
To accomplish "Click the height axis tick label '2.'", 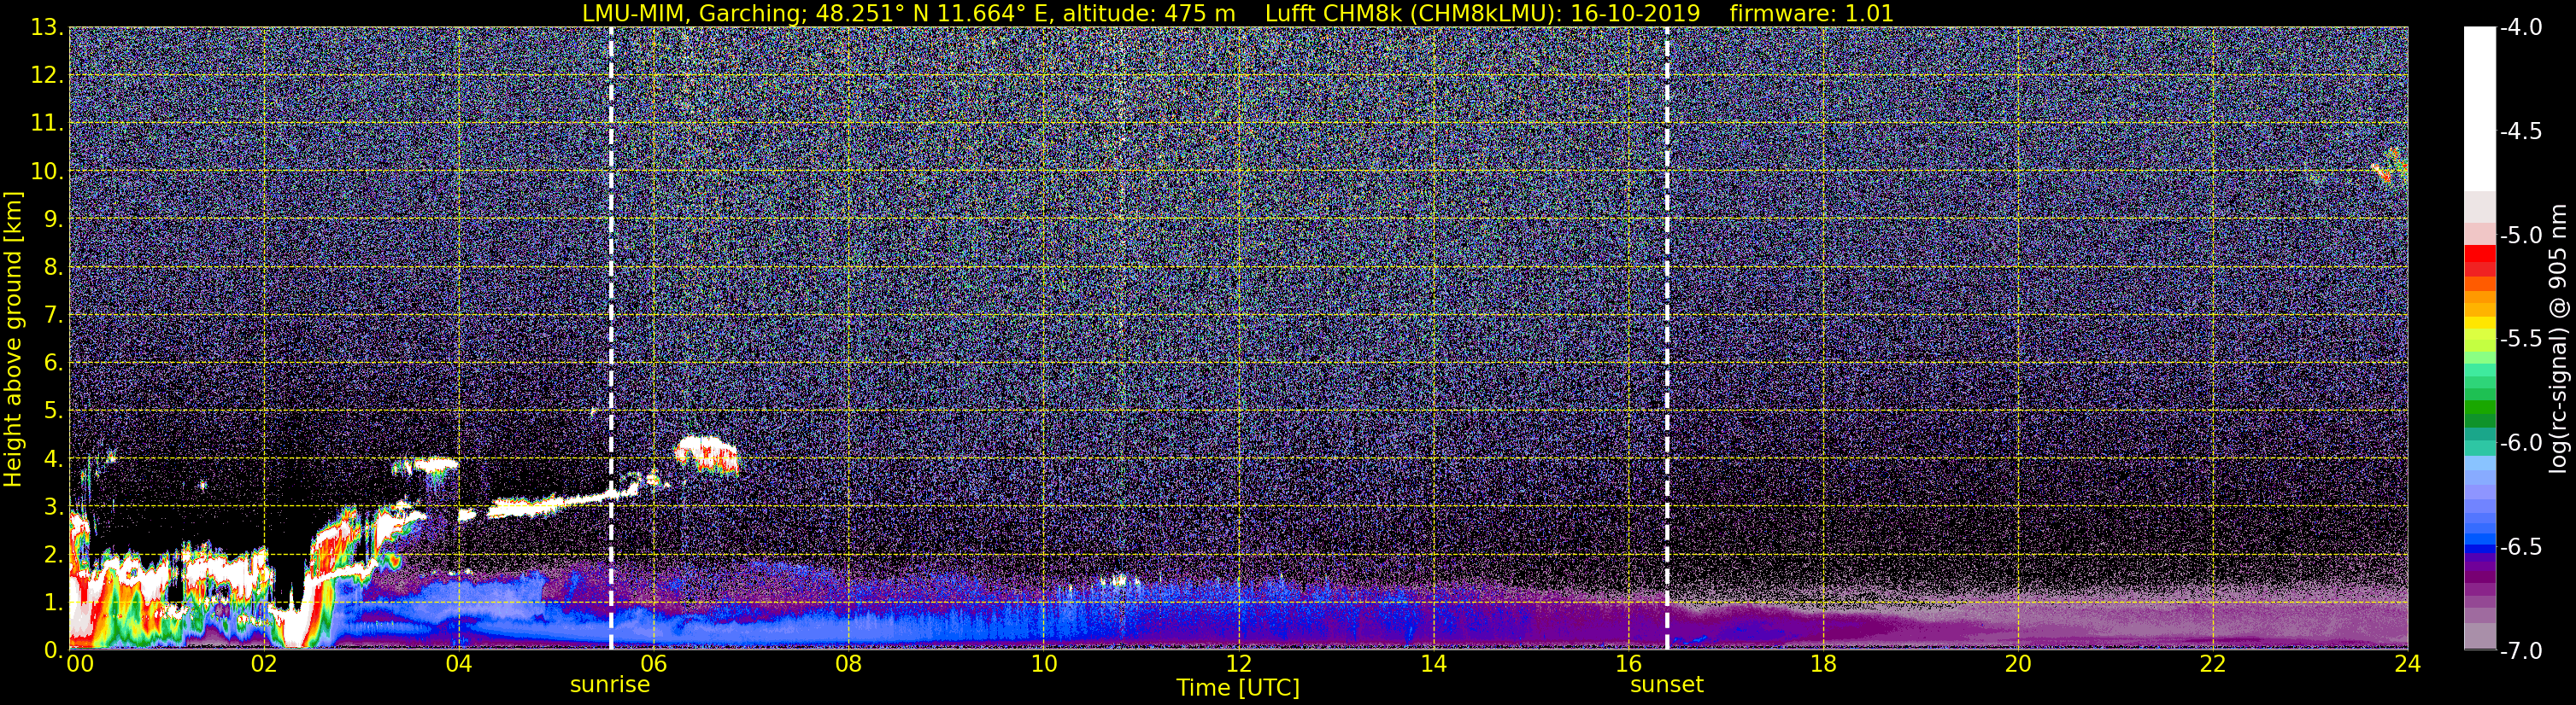I will coord(53,556).
